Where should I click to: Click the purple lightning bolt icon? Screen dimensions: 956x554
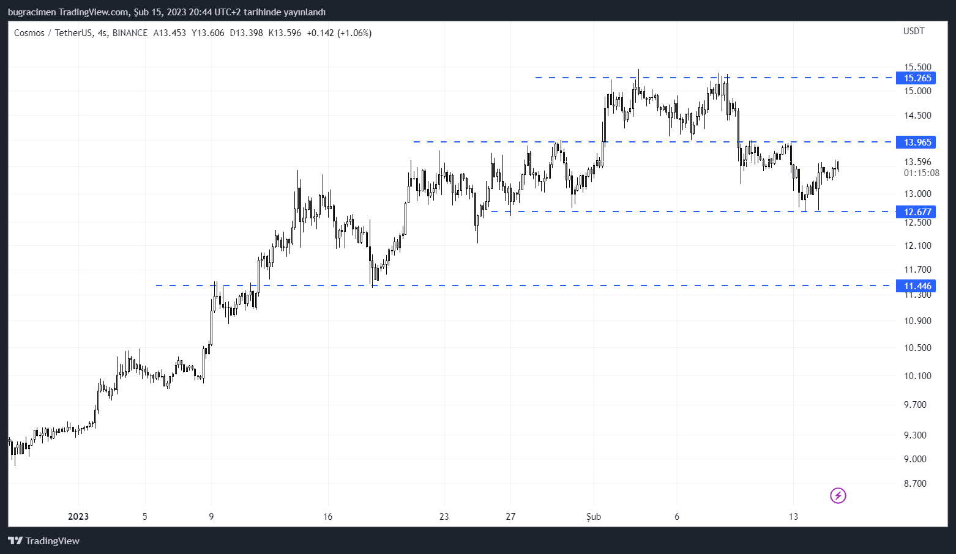[838, 495]
